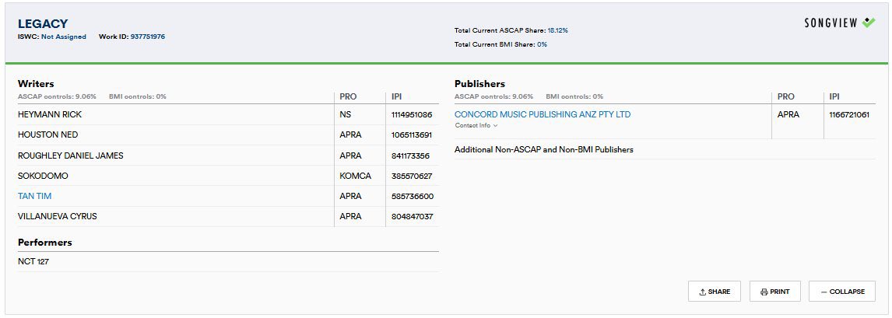Click the Songview checkmark logo icon
892x318 pixels.
click(869, 23)
